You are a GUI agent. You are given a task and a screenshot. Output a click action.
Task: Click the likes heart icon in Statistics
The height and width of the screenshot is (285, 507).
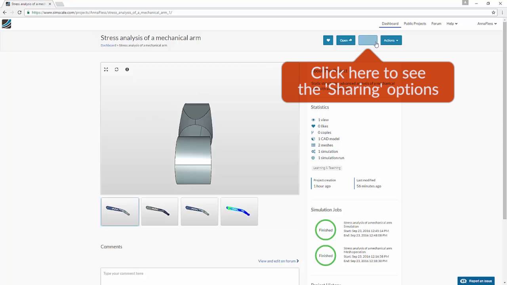click(313, 126)
